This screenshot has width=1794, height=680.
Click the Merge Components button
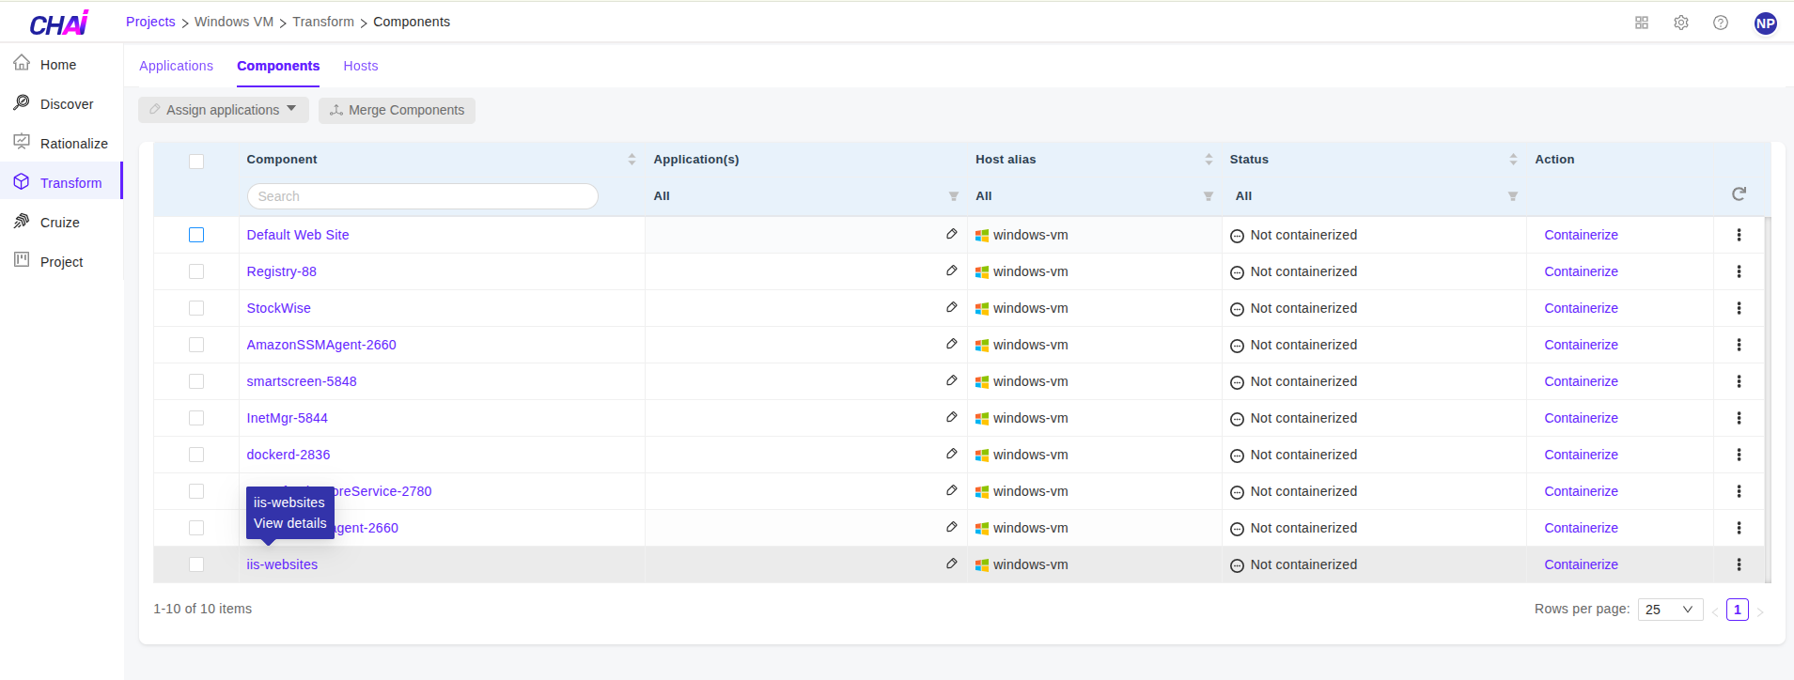pyautogui.click(x=397, y=110)
